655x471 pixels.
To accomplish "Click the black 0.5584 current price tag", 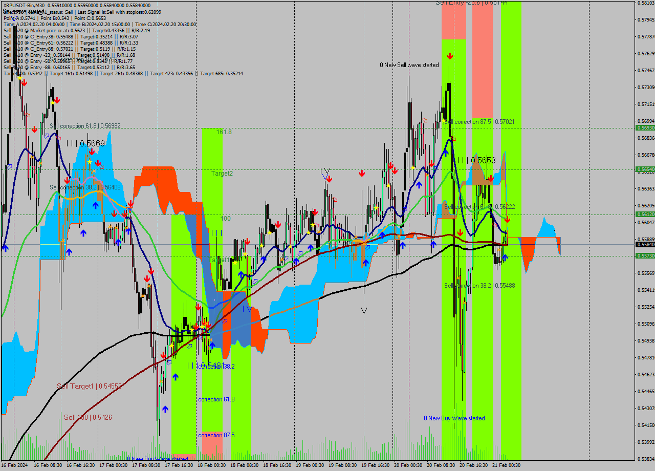I will click(x=645, y=245).
